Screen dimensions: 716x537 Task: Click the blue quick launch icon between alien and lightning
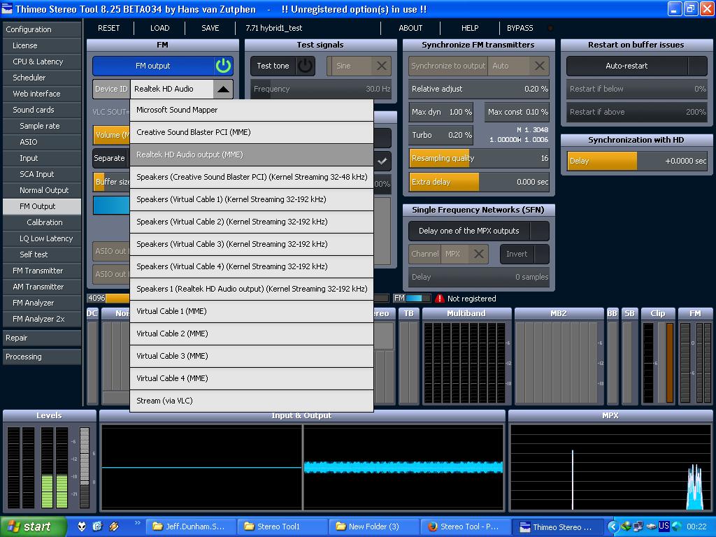point(97,527)
